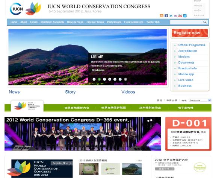213x178 pixels.
Task: Select the third slide indicator dot
Action: pos(104,79)
